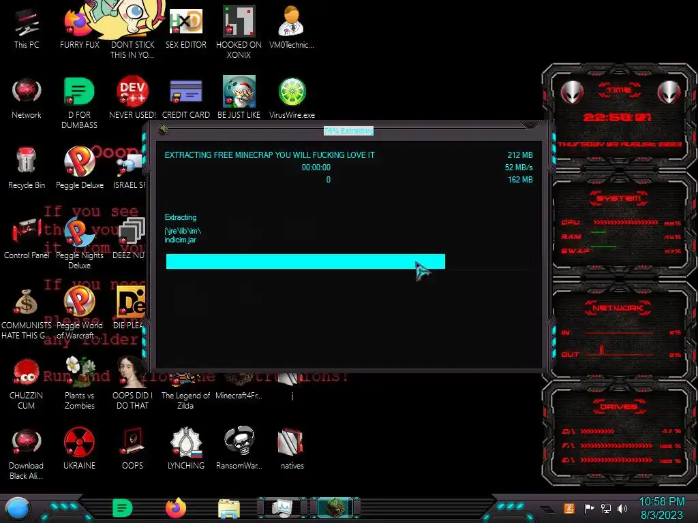Click the cyan extraction progress bar
The height and width of the screenshot is (523, 698).
[x=305, y=261]
